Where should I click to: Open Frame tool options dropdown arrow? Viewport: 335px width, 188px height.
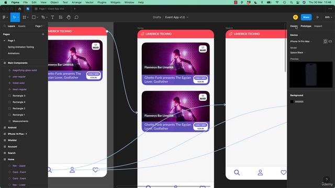[x=28, y=17]
